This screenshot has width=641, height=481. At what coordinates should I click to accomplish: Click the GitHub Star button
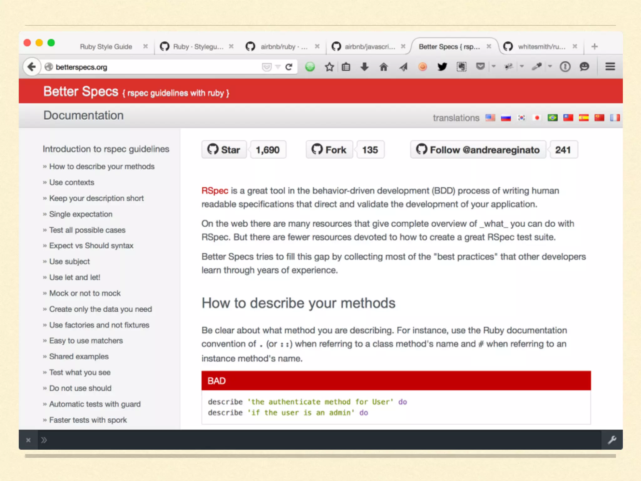[224, 150]
